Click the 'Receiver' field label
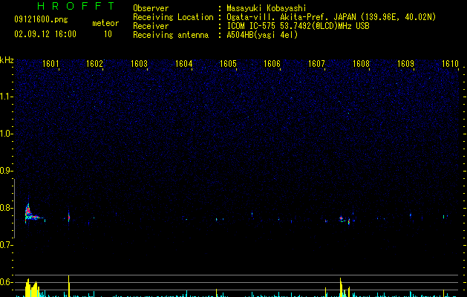Viewport: 467px width, 297px height. point(151,26)
